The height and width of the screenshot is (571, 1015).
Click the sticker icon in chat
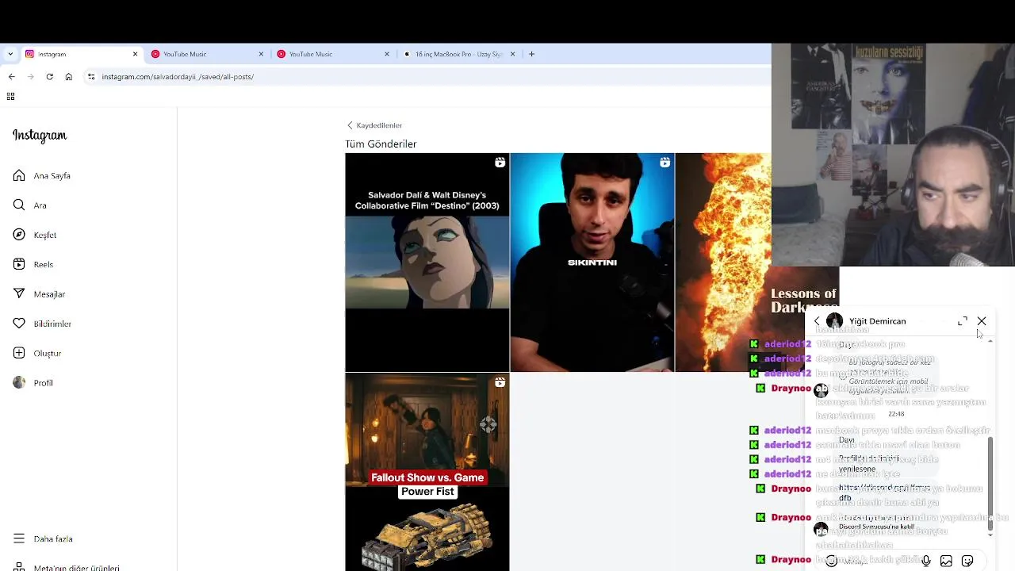pos(967,561)
